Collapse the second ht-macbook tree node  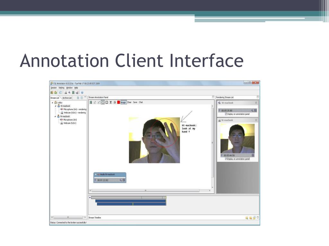click(55, 116)
